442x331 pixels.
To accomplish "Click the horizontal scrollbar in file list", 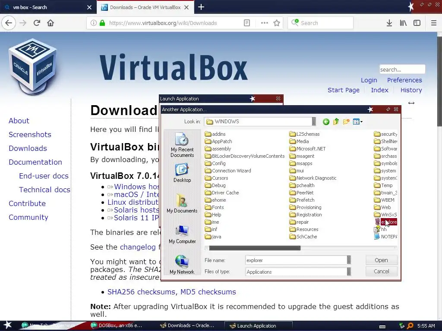I will (255, 248).
